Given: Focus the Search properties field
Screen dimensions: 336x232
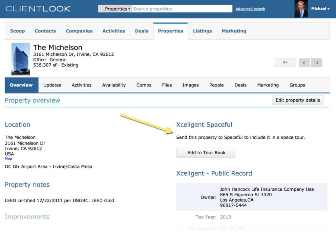Looking at the screenshot, I should (182, 9).
